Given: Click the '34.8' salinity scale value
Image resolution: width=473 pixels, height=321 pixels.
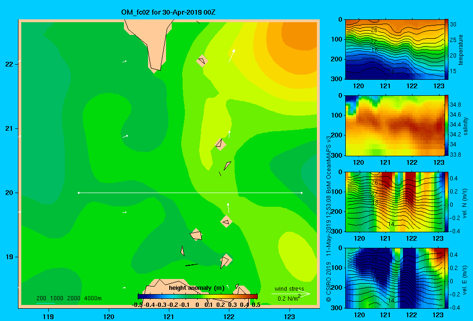Looking at the screenshot, I should pos(455,105).
